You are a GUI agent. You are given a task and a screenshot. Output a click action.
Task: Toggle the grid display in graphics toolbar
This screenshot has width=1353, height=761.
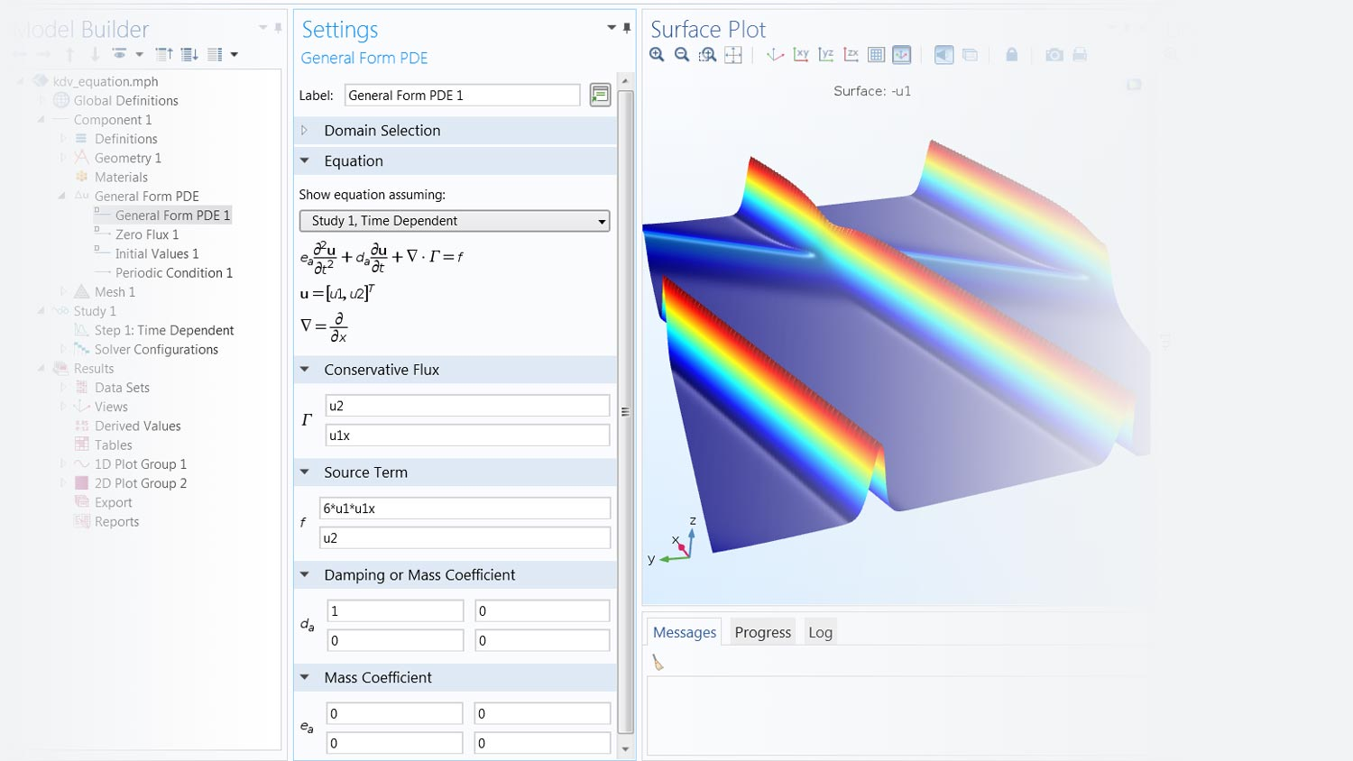[876, 55]
